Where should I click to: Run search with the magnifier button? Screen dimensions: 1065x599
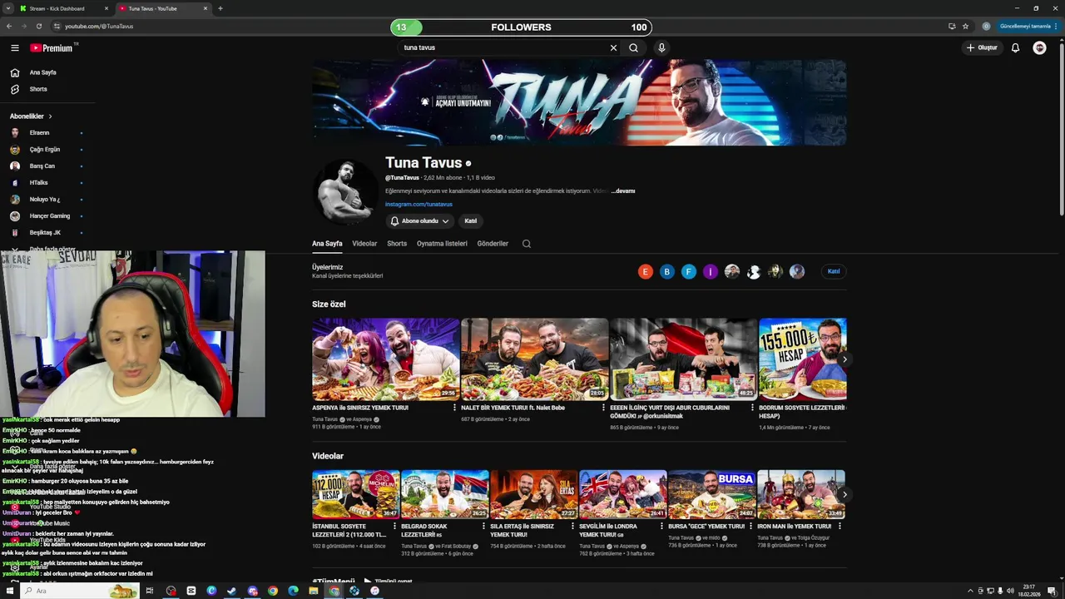pos(633,48)
